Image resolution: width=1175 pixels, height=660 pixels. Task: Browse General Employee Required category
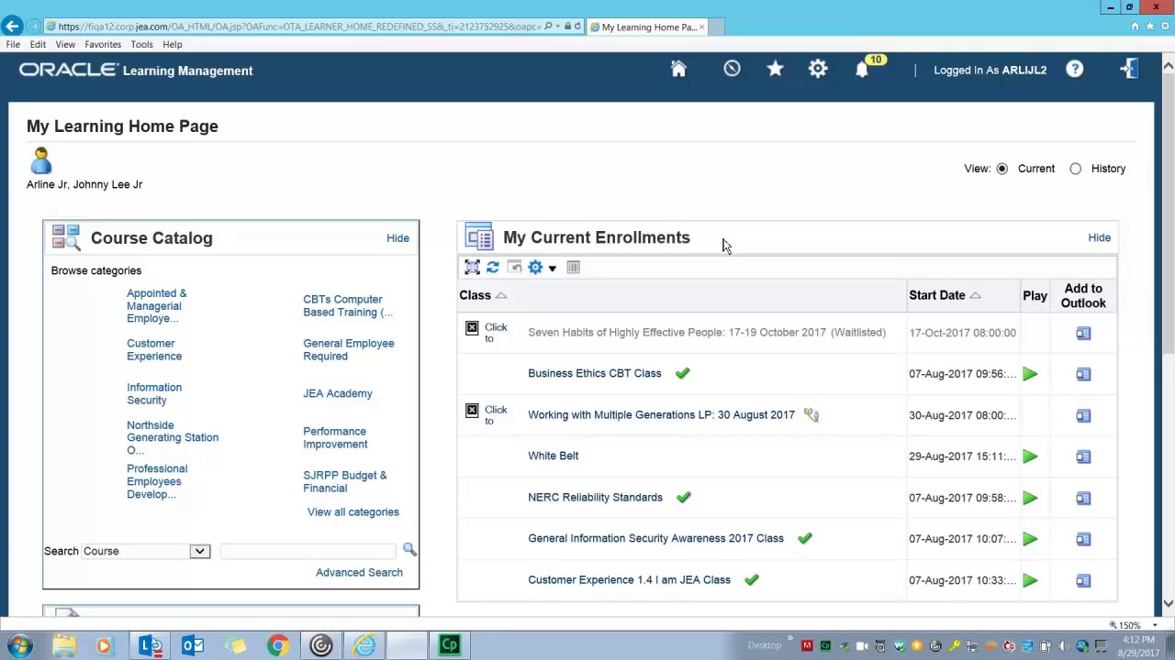tap(349, 349)
